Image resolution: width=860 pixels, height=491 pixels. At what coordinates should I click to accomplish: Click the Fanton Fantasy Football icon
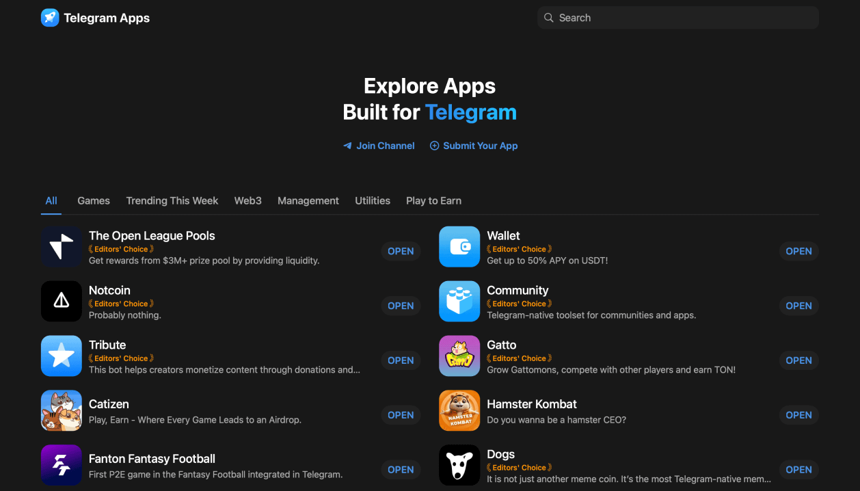point(62,465)
